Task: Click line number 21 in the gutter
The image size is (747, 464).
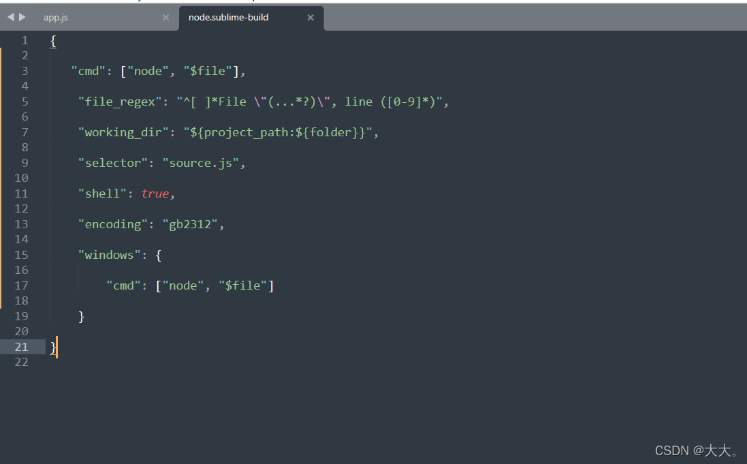Action: pos(21,347)
